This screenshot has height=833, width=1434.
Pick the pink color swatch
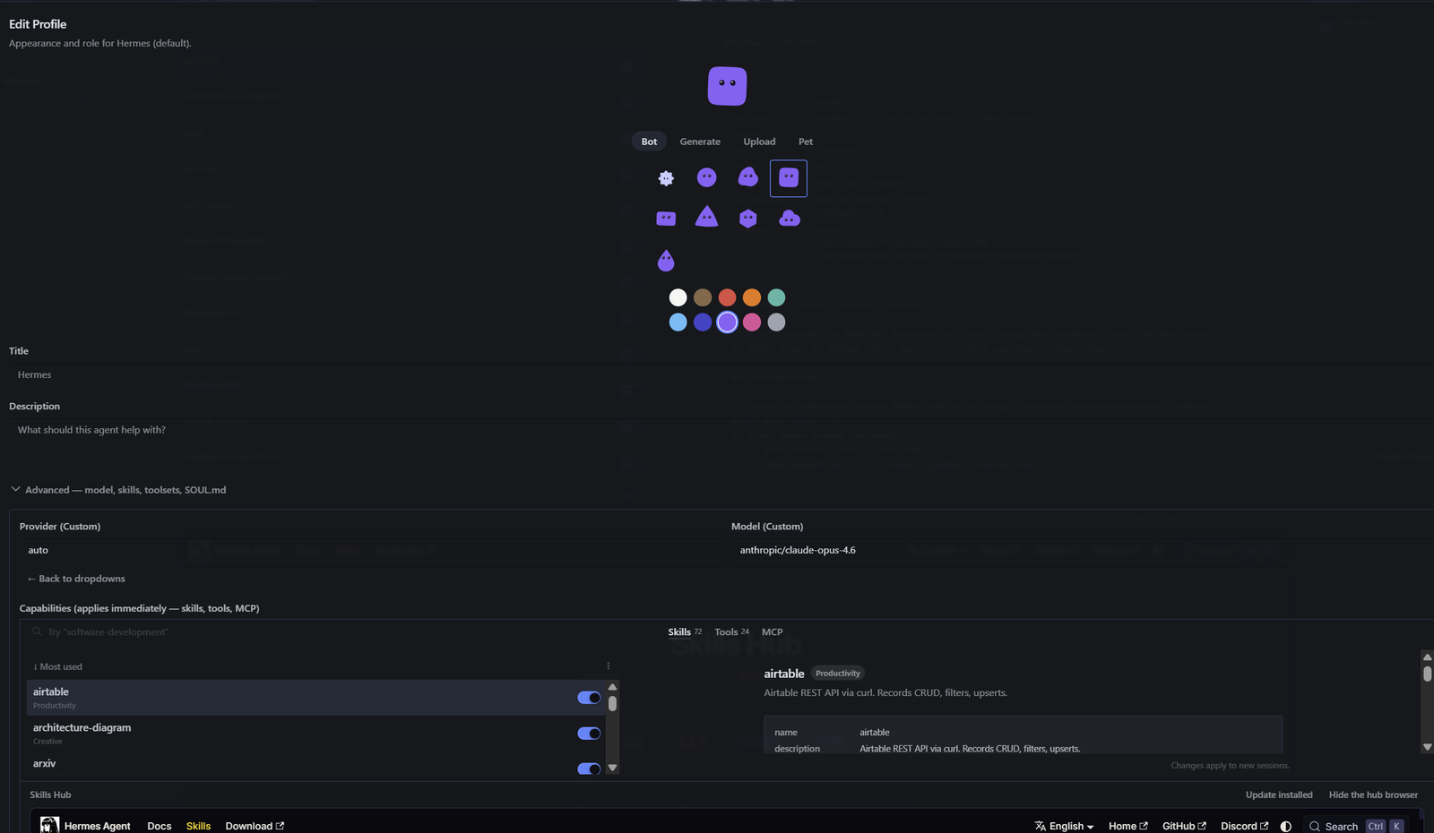pos(752,322)
